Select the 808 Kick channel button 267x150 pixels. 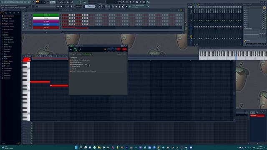(46, 15)
